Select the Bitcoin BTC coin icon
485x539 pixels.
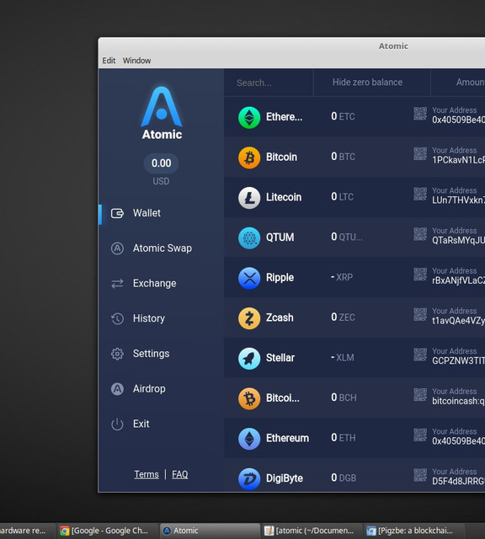(x=249, y=157)
